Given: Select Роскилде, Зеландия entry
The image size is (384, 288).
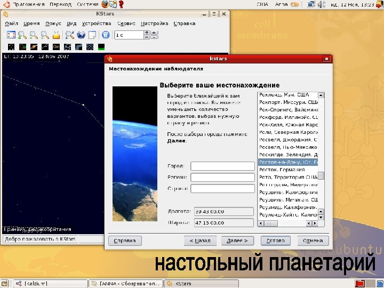Looking at the screenshot, I should pos(288,155).
